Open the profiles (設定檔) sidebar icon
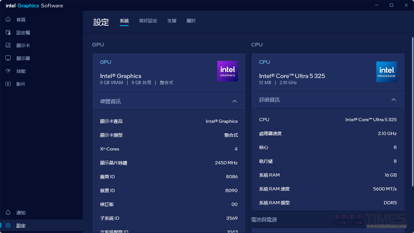 tap(8, 33)
